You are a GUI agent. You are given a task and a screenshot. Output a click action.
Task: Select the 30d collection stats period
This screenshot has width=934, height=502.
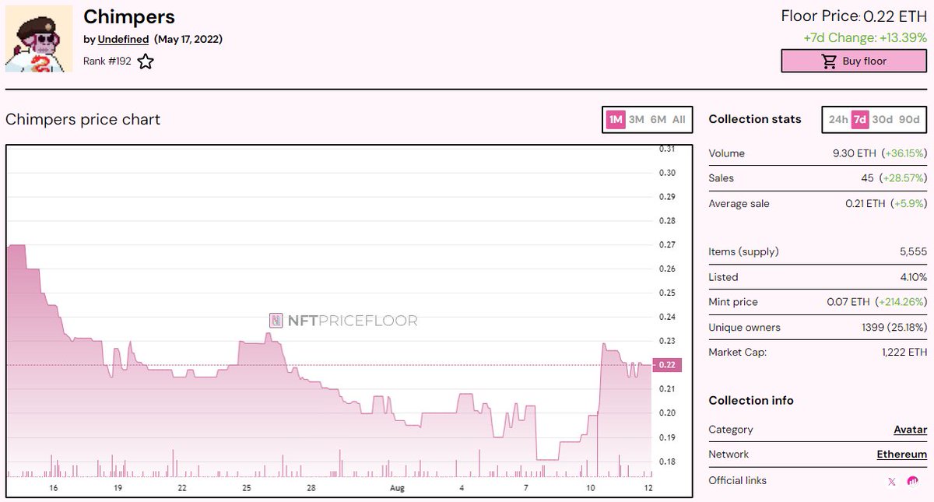[x=883, y=119]
